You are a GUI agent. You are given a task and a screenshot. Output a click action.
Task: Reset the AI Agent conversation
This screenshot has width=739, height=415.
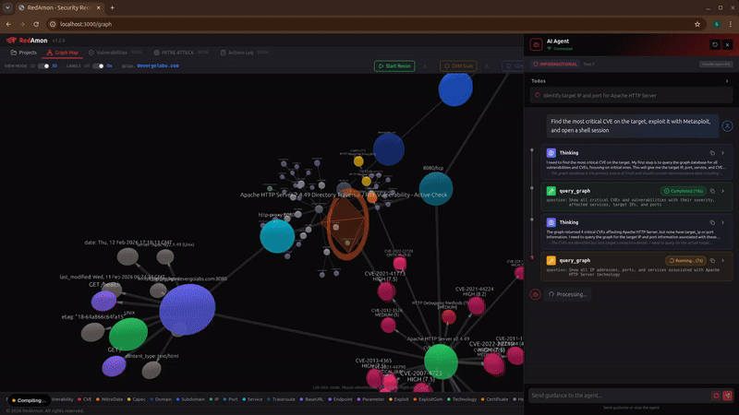715,44
